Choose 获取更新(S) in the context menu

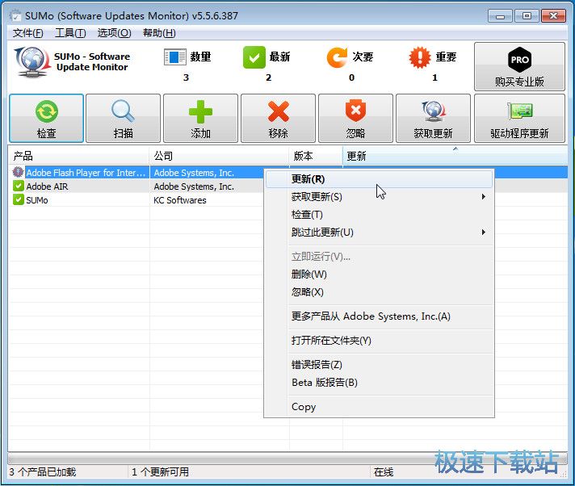click(379, 197)
